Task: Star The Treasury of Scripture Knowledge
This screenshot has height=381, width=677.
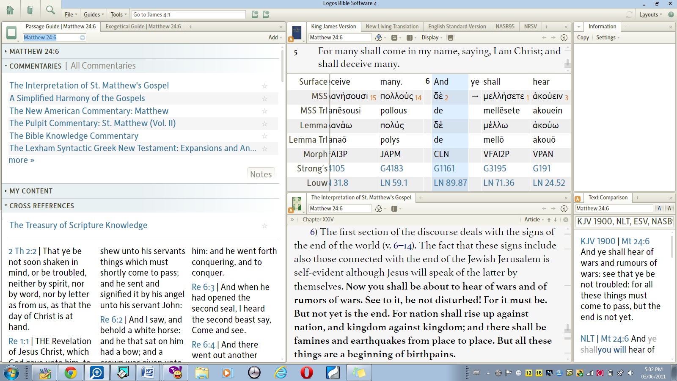Action: point(264,226)
